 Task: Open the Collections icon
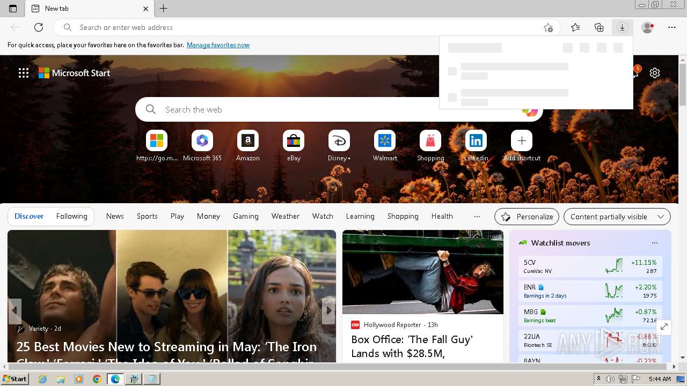599,27
